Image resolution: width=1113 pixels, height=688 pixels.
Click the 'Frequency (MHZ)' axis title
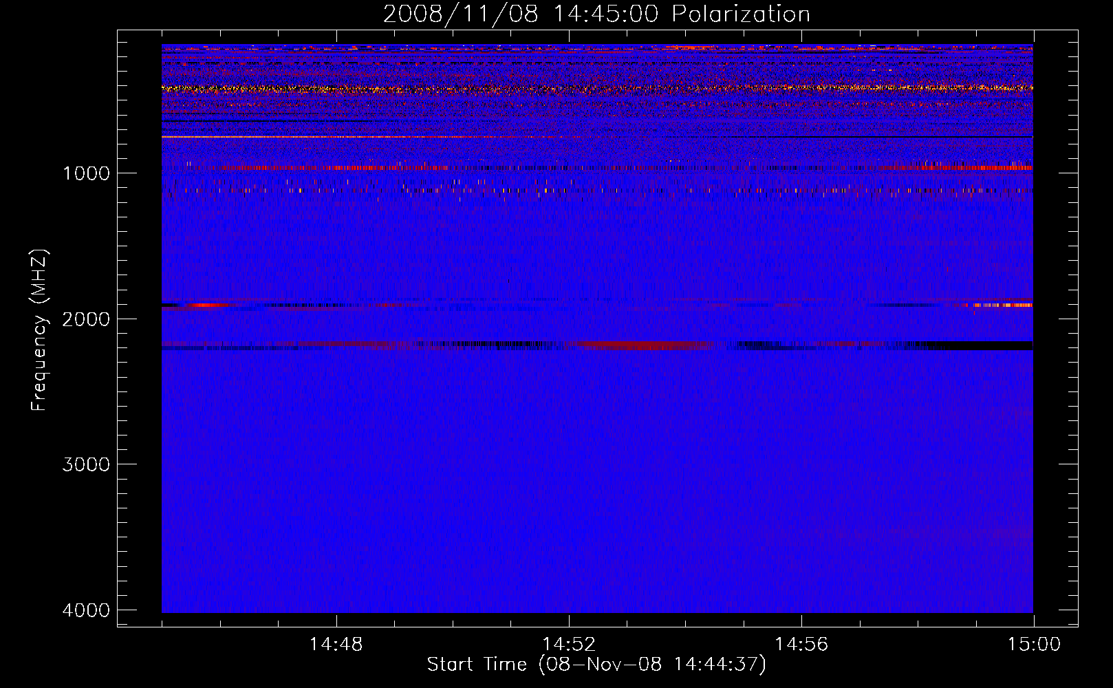(39, 330)
